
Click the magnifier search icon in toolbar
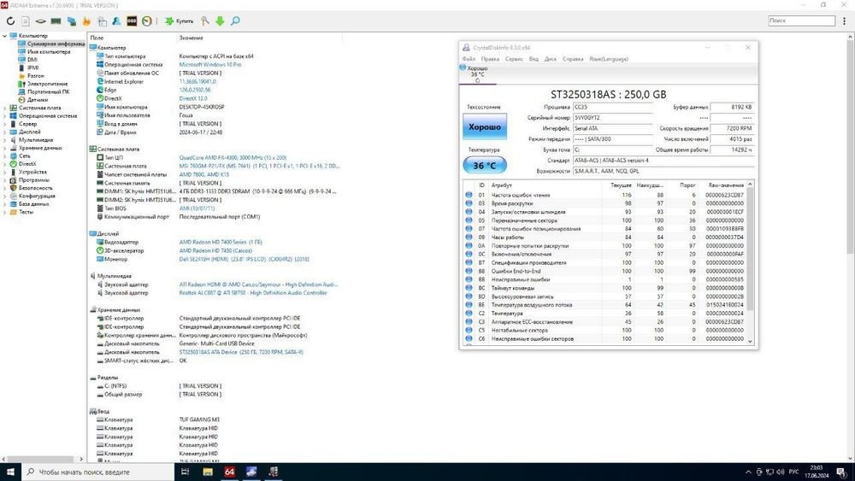(x=235, y=21)
